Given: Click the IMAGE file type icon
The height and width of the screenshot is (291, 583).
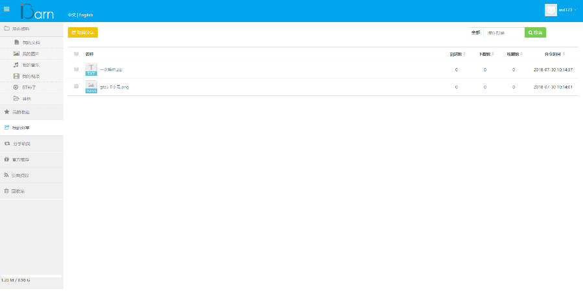Looking at the screenshot, I should point(91,87).
